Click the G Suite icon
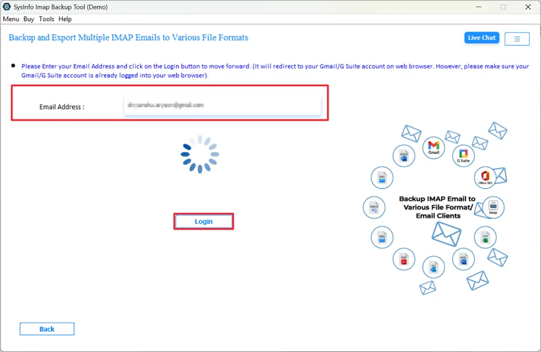Image resolution: width=541 pixels, height=352 pixels. click(x=463, y=155)
